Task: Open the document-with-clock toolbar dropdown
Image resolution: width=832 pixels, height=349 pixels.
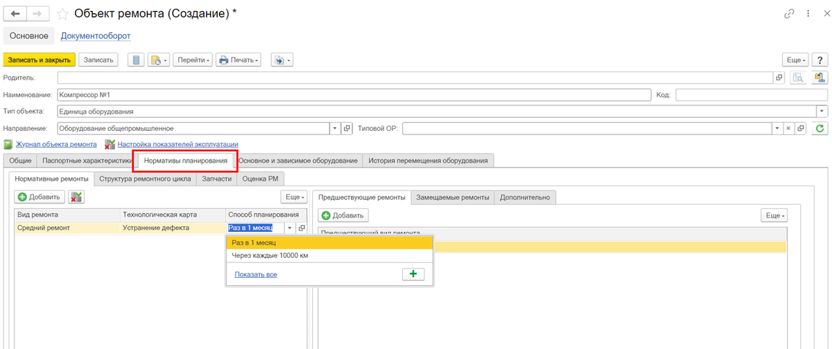Action: (159, 60)
